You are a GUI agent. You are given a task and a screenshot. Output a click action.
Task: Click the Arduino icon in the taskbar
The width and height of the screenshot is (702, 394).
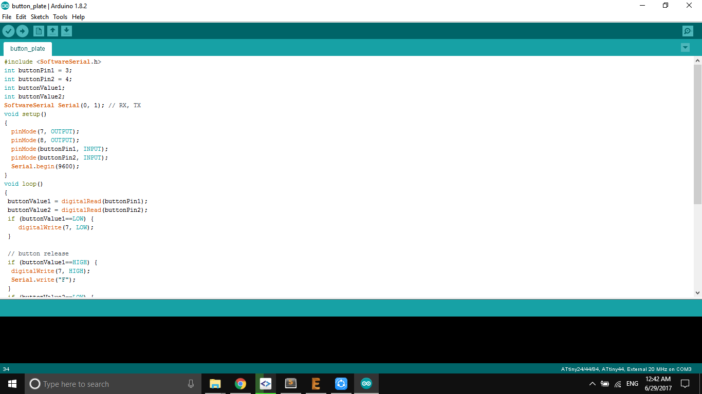click(366, 384)
